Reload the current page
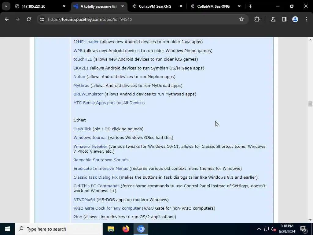 click(x=29, y=19)
